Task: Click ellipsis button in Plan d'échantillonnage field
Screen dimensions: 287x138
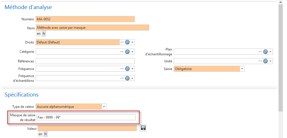Action: point(260,52)
